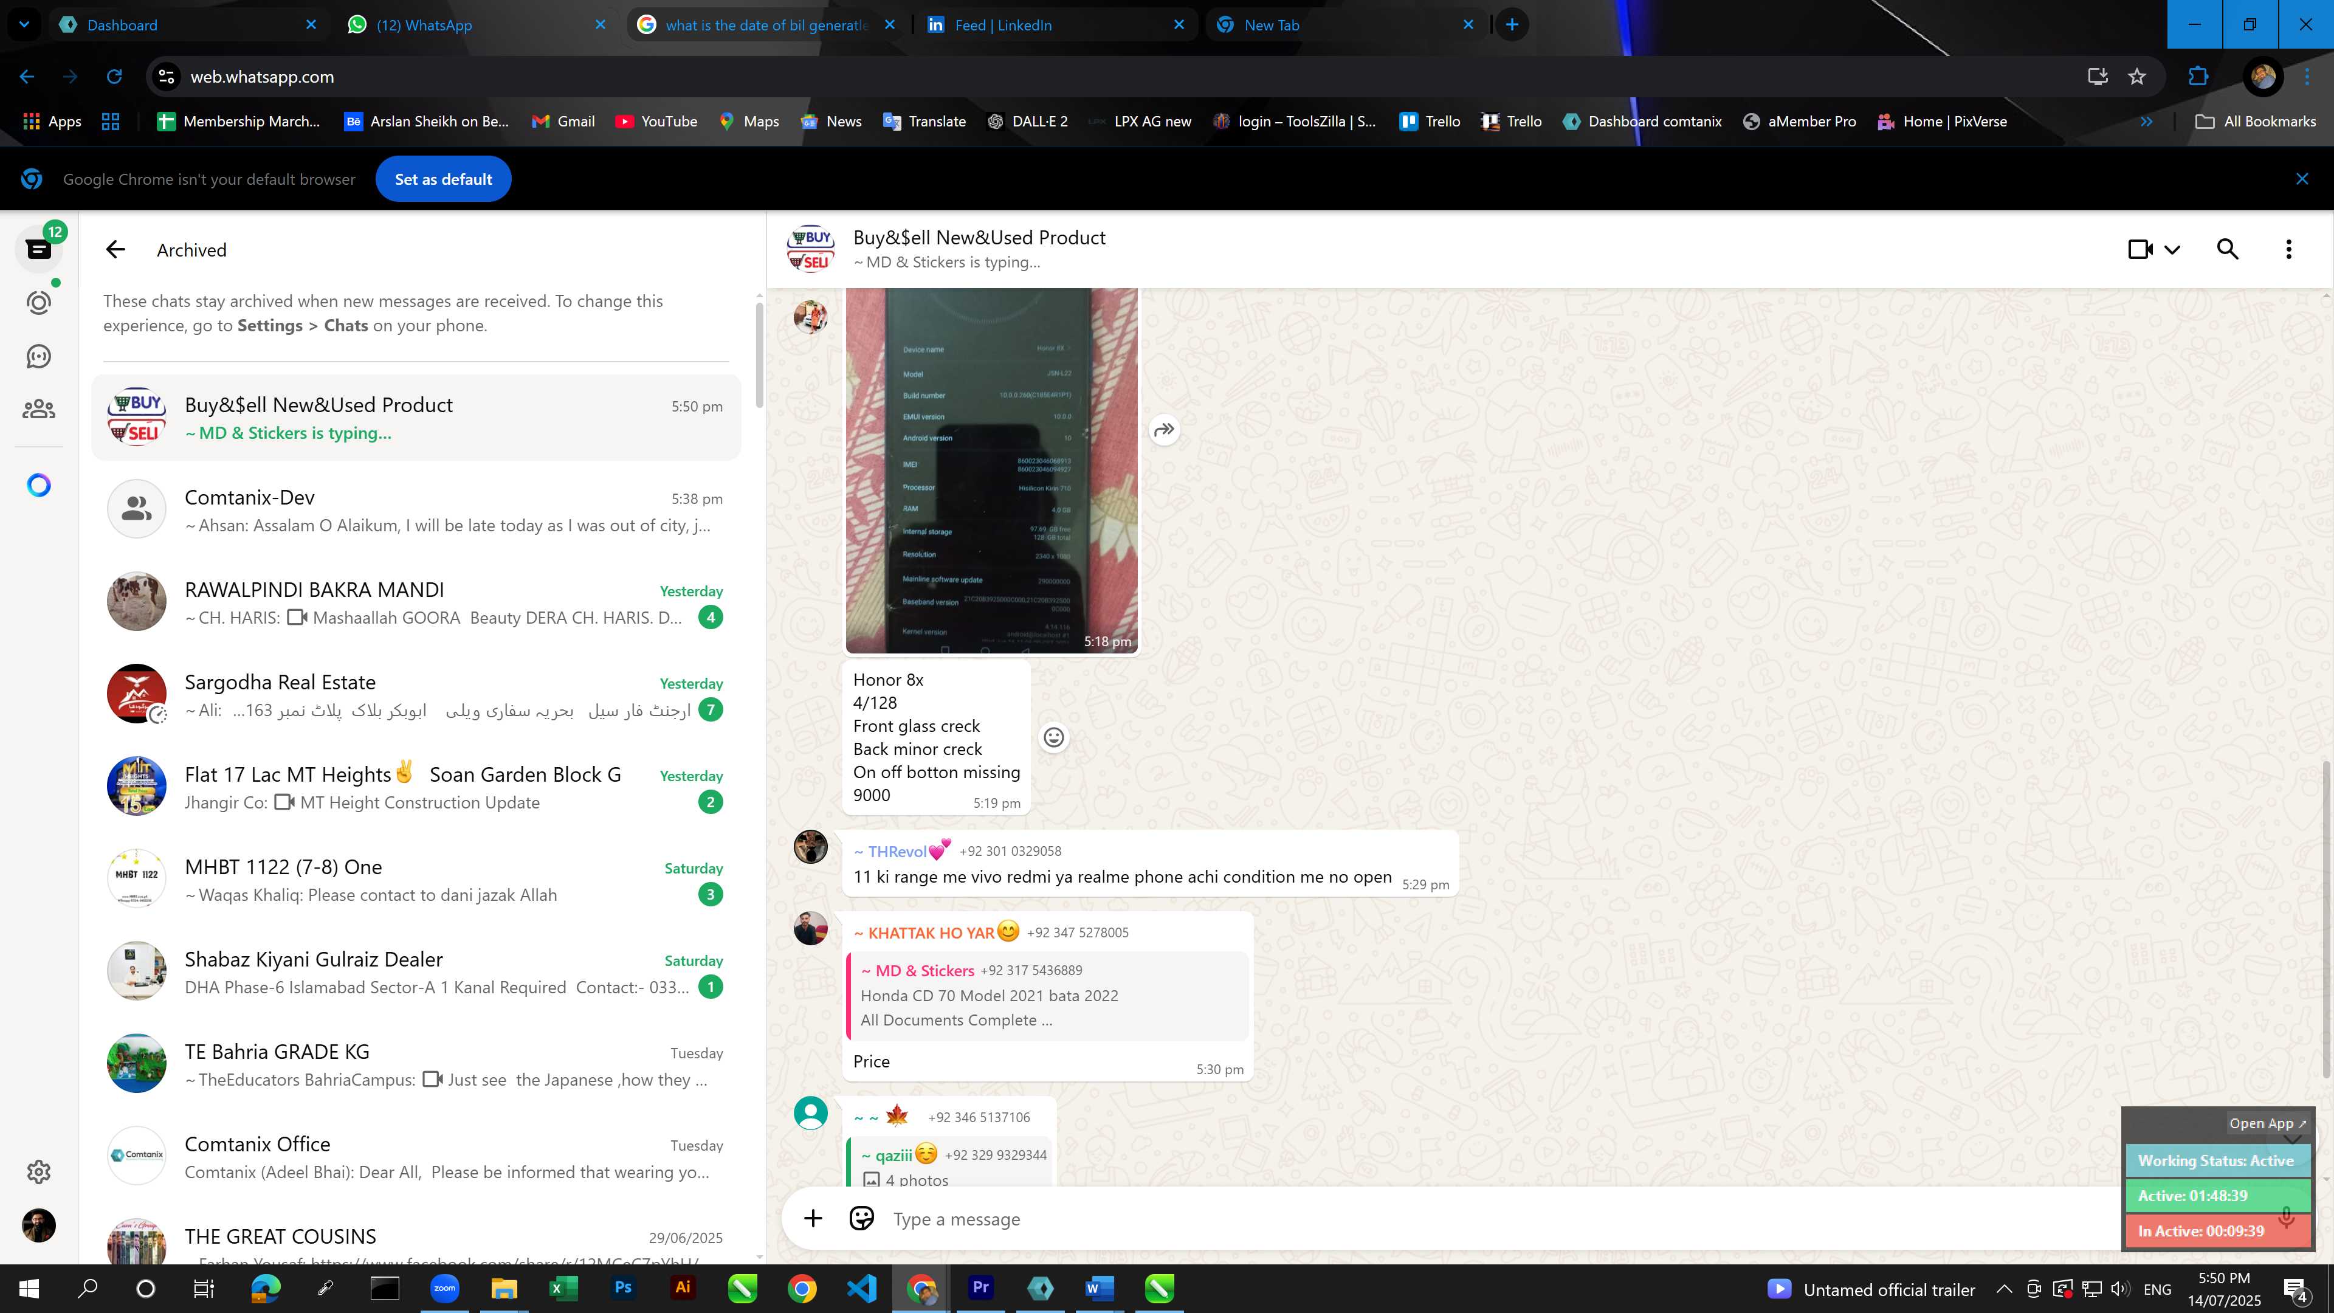
Task: Open WhatsApp Settings gear icon
Action: 39,1171
